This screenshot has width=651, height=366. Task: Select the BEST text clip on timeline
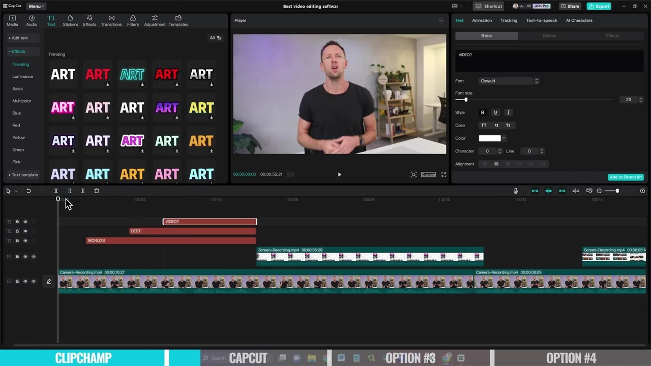pyautogui.click(x=192, y=231)
